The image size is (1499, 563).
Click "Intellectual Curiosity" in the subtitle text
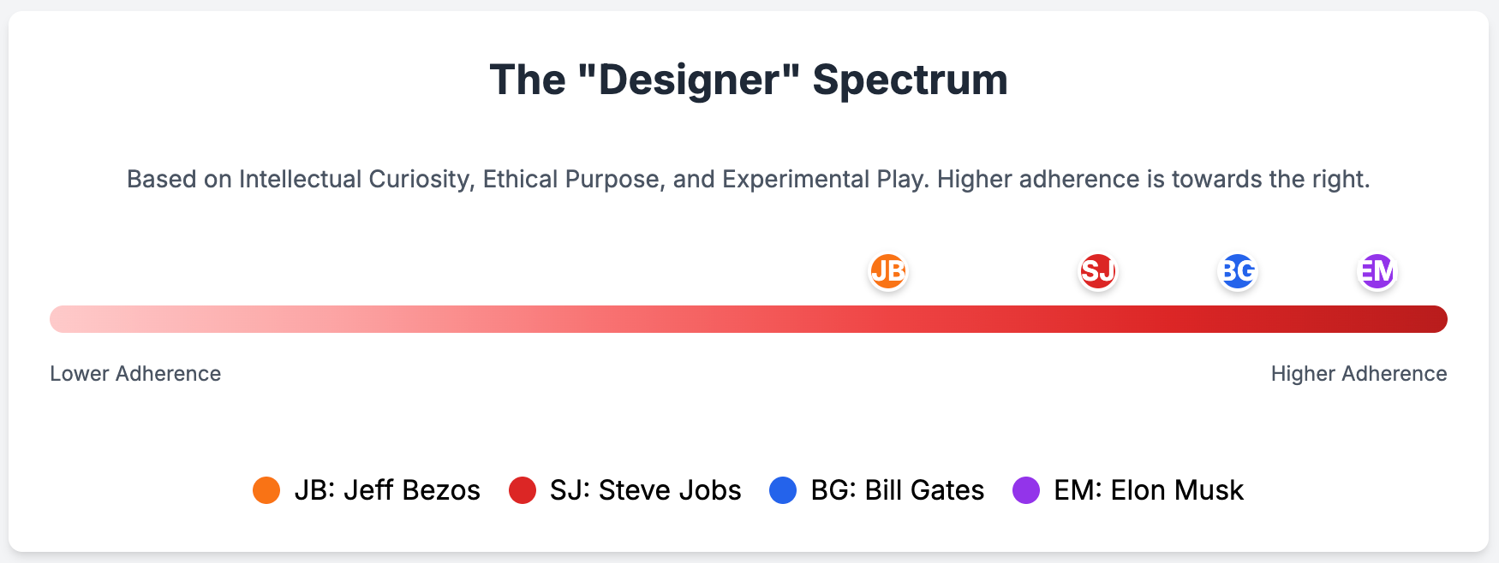click(355, 179)
